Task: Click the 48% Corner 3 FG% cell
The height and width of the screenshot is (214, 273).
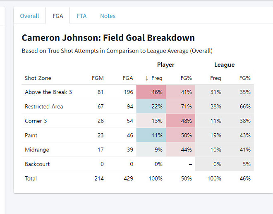Action: 186,121
